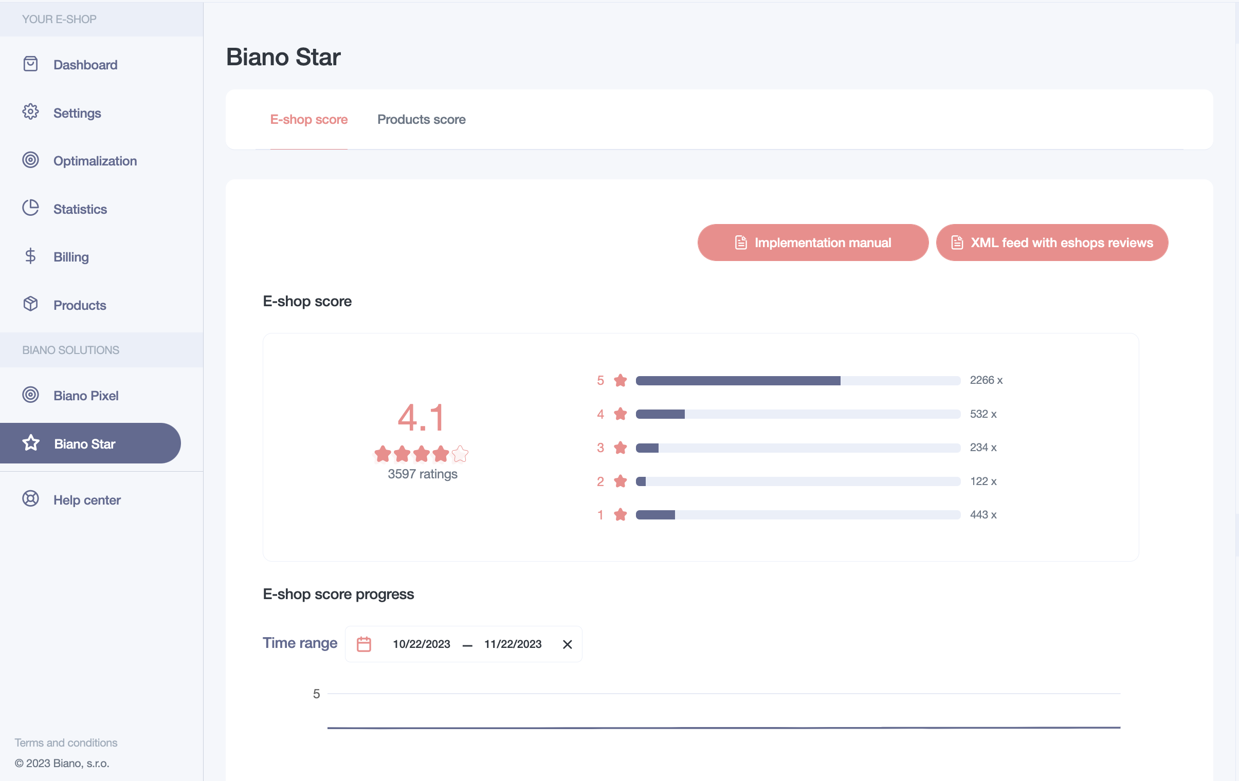Click the 532 x count
This screenshot has width=1239, height=781.
(983, 414)
